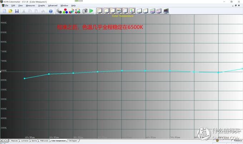Image resolution: width=243 pixels, height=144 pixels.
Task: Switch to the RGB Levels tab
Action: click(x=44, y=141)
